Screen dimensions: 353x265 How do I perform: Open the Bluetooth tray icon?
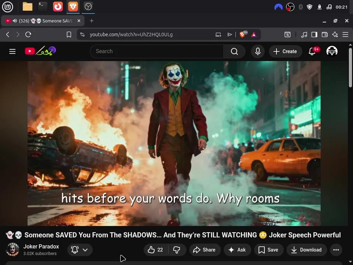(300, 7)
